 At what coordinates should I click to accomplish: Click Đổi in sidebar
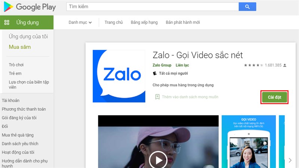(5, 126)
